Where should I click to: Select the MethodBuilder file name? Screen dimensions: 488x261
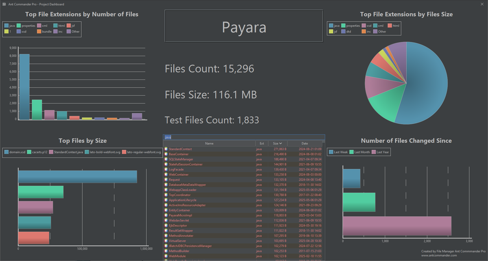pyautogui.click(x=178, y=251)
